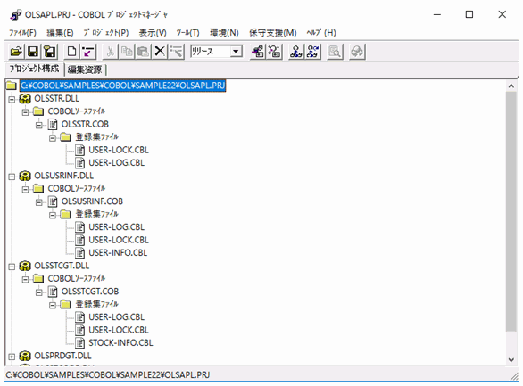Click the Save all floppy icon
The width and height of the screenshot is (523, 386).
(50, 52)
